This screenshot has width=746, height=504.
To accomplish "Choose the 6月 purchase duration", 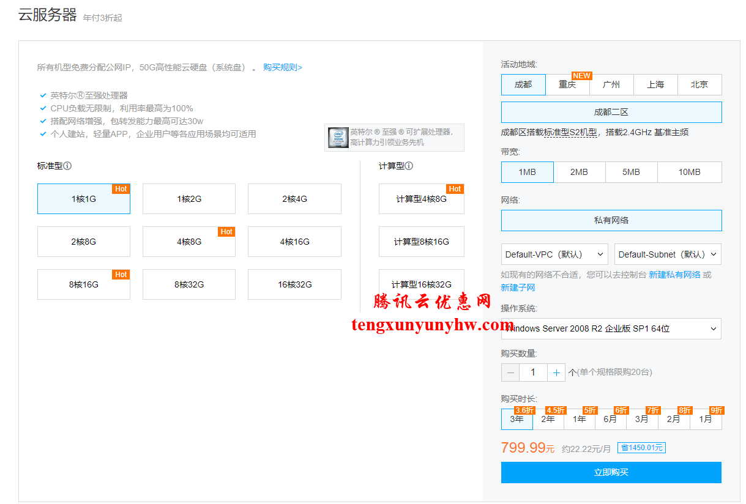I will [x=611, y=419].
